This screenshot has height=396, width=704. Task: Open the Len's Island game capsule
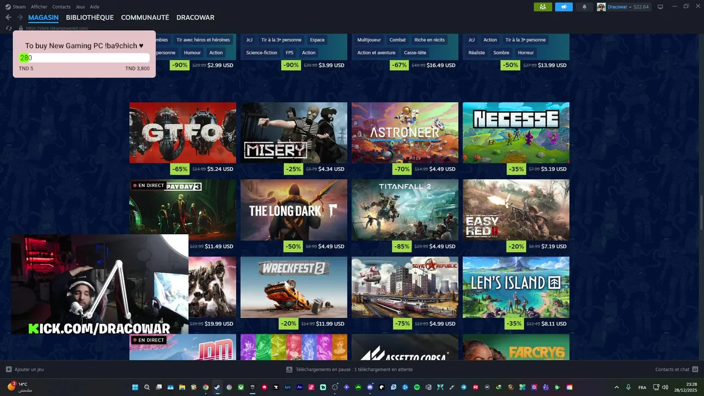point(516,287)
